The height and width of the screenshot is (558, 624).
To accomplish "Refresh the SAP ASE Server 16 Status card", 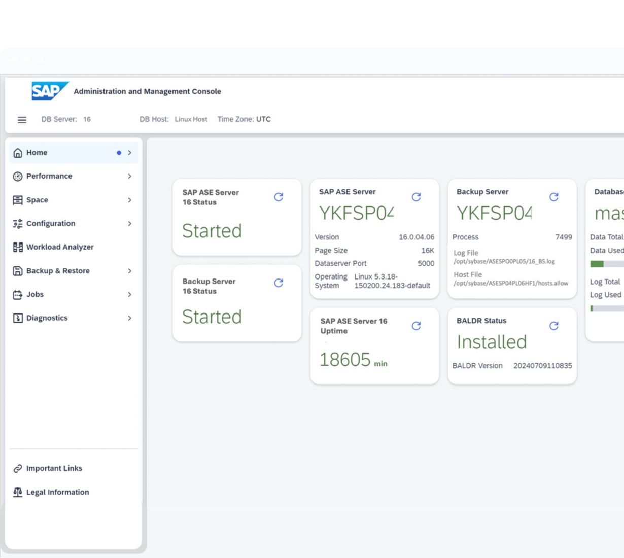I will (279, 197).
